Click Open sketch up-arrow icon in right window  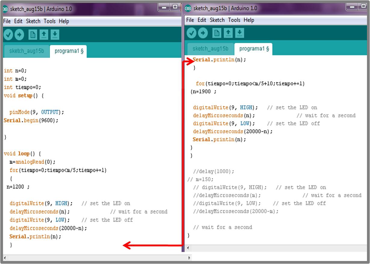(228, 33)
